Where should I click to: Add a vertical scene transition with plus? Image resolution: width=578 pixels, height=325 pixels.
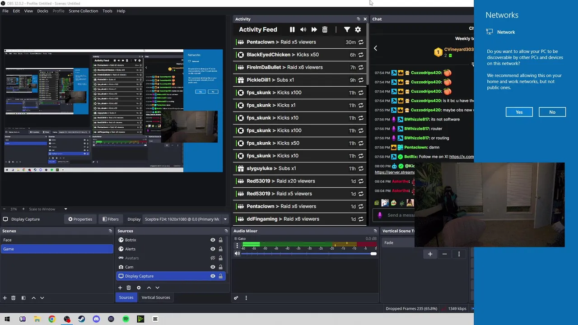[x=430, y=254]
